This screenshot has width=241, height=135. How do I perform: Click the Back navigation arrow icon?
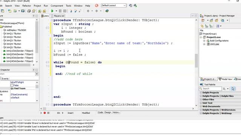[88, 11]
